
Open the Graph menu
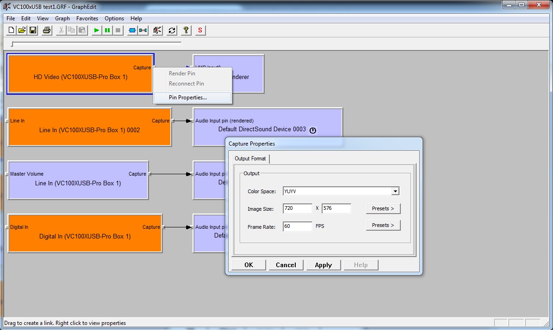coord(62,18)
